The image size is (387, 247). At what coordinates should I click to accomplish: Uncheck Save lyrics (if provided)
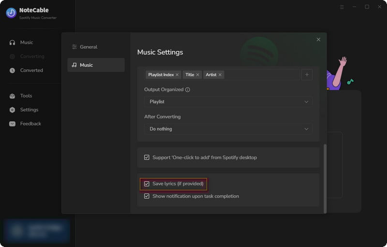(x=147, y=184)
